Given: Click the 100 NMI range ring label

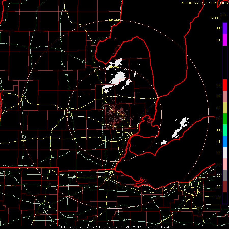Looking at the screenshot, I should 114,20.
